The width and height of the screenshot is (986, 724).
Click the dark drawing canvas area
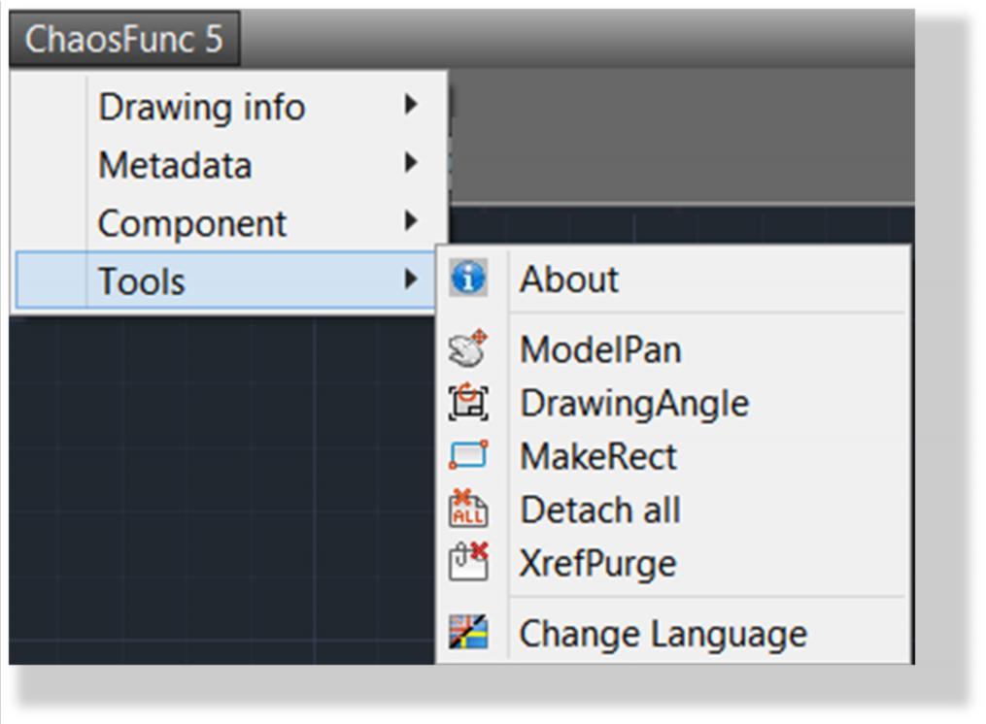coord(221,490)
